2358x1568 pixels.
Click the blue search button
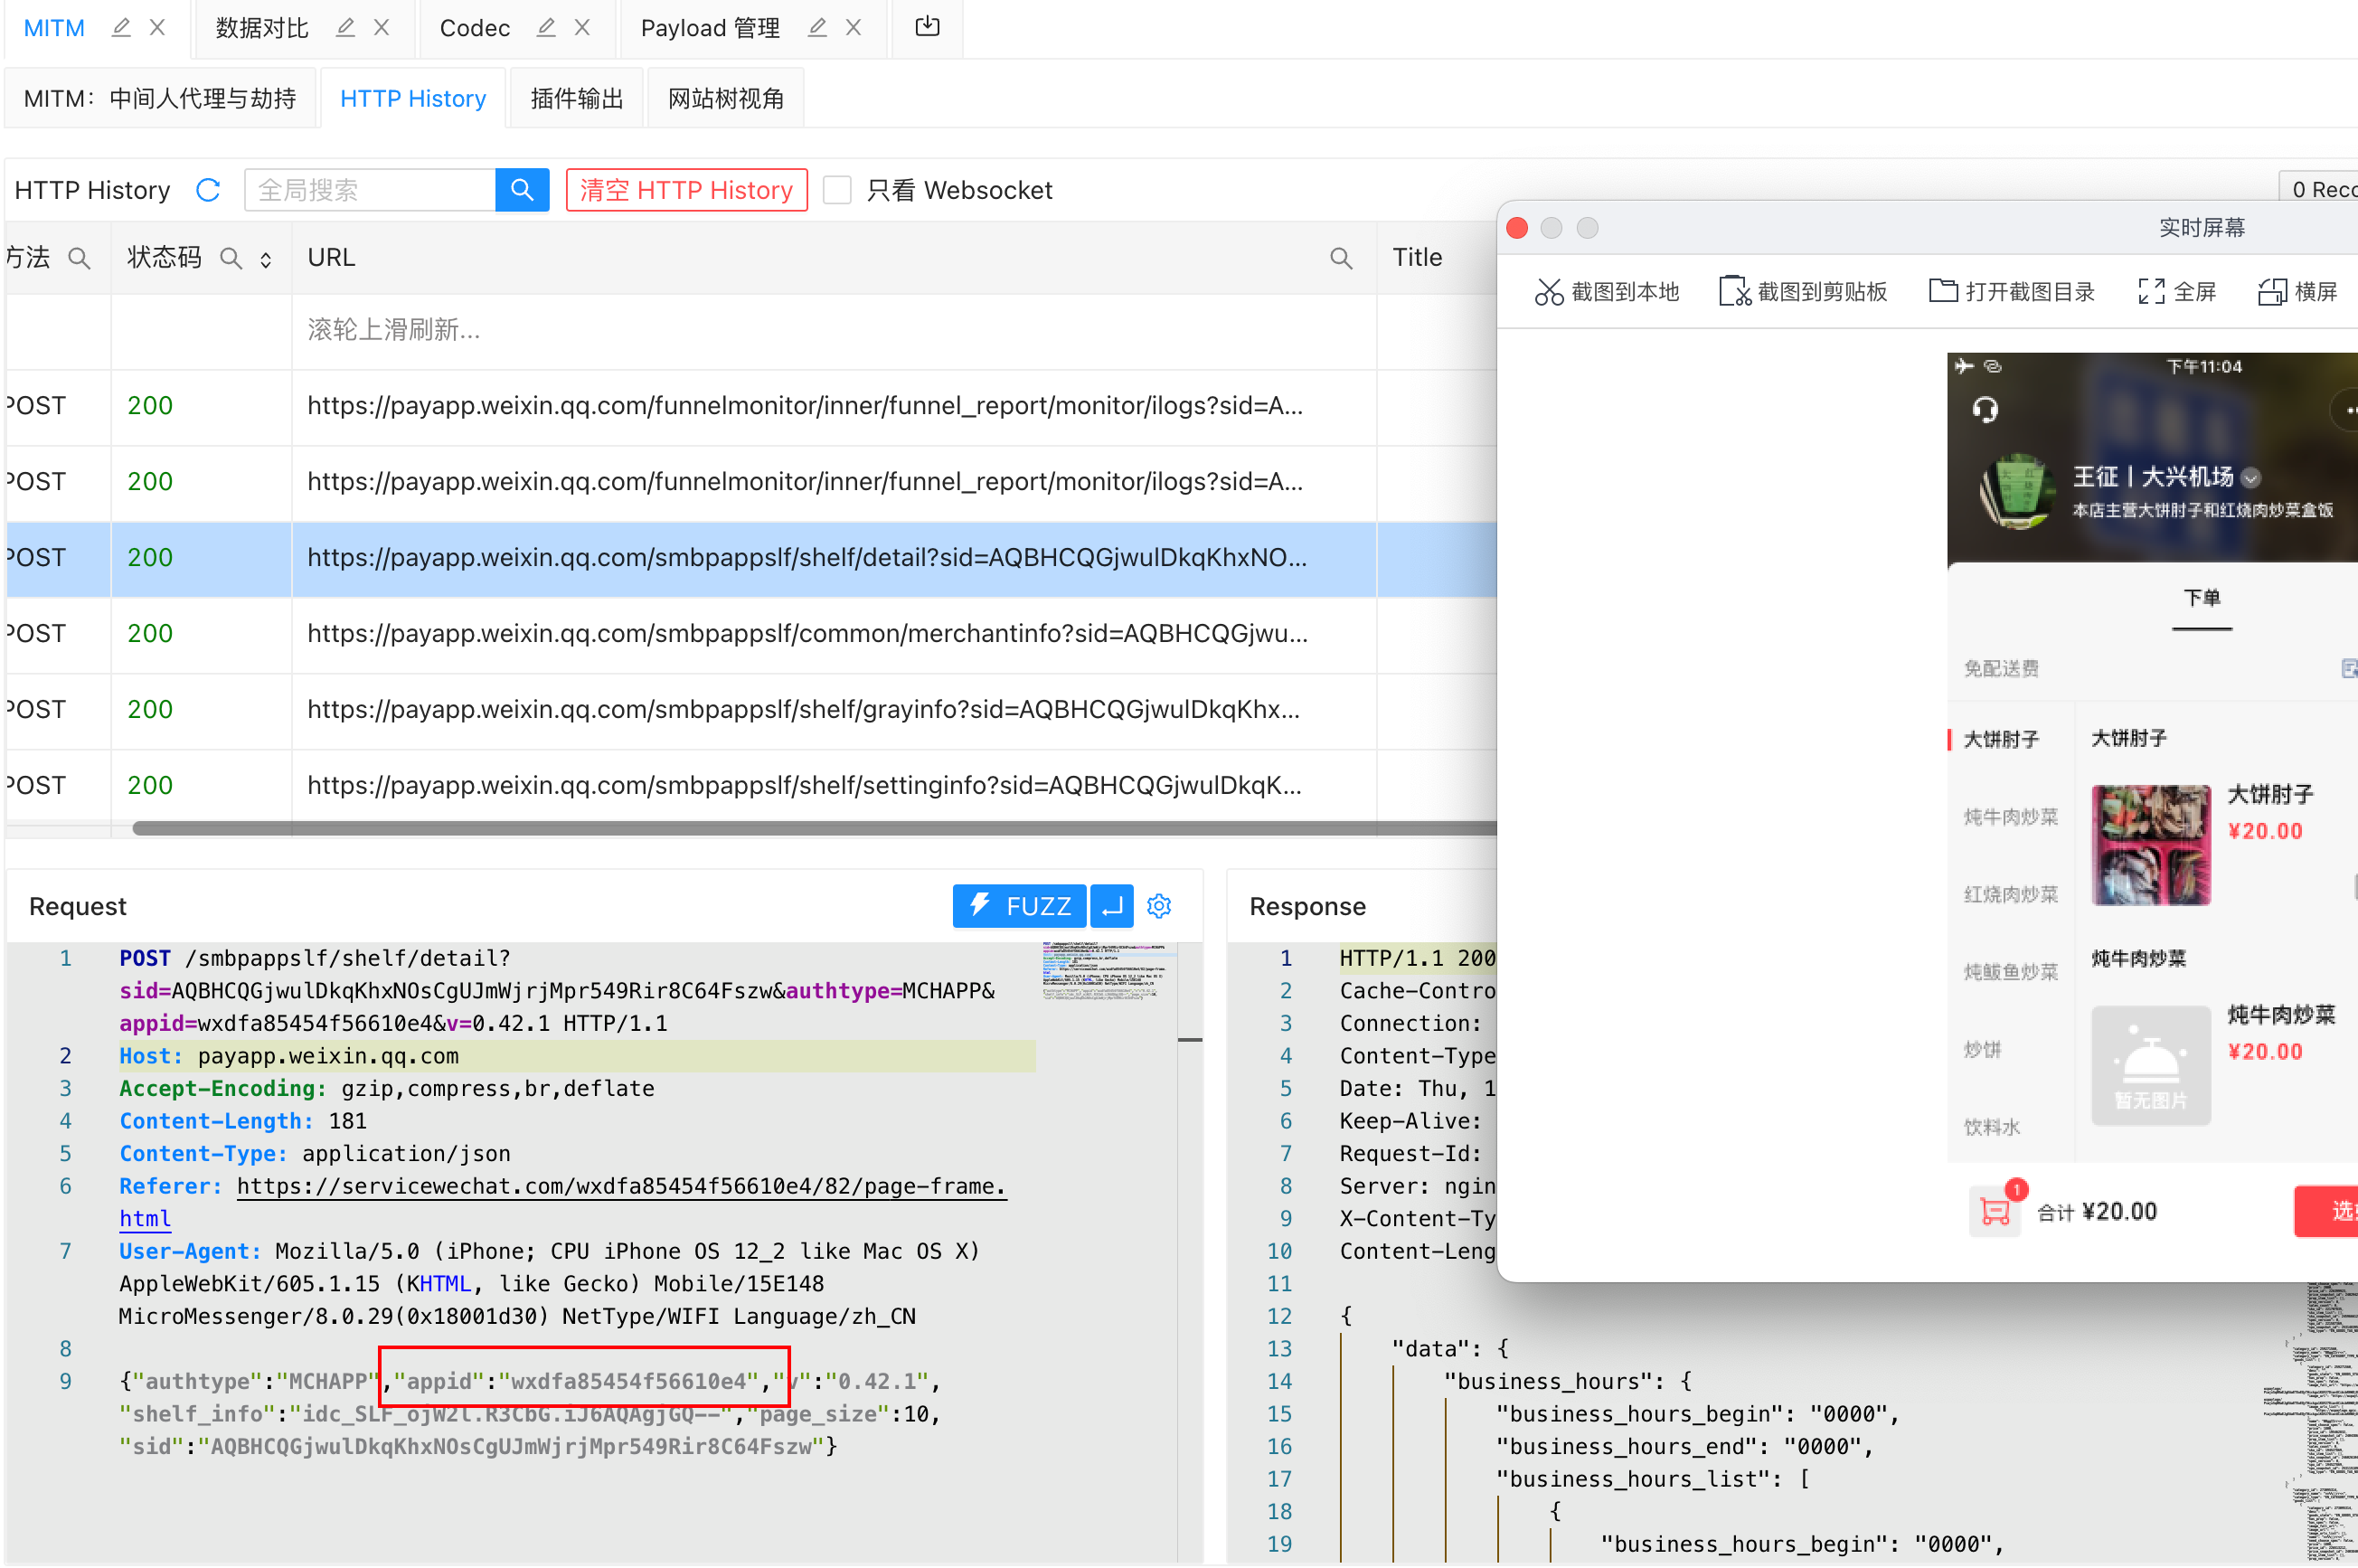click(522, 190)
